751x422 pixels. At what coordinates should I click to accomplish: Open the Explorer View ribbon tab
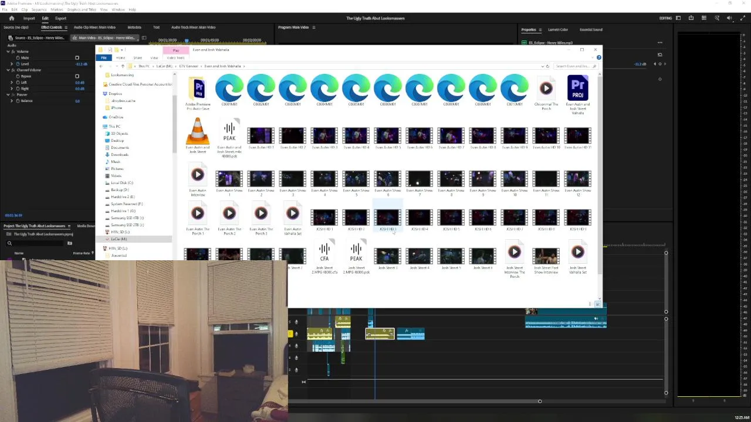pos(154,58)
